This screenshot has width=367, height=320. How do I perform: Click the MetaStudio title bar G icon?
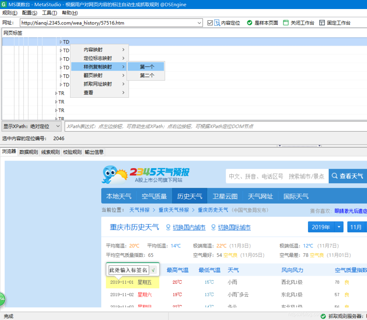(4, 4)
